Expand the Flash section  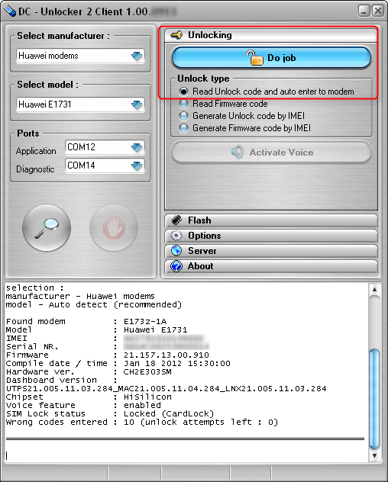coord(271,220)
